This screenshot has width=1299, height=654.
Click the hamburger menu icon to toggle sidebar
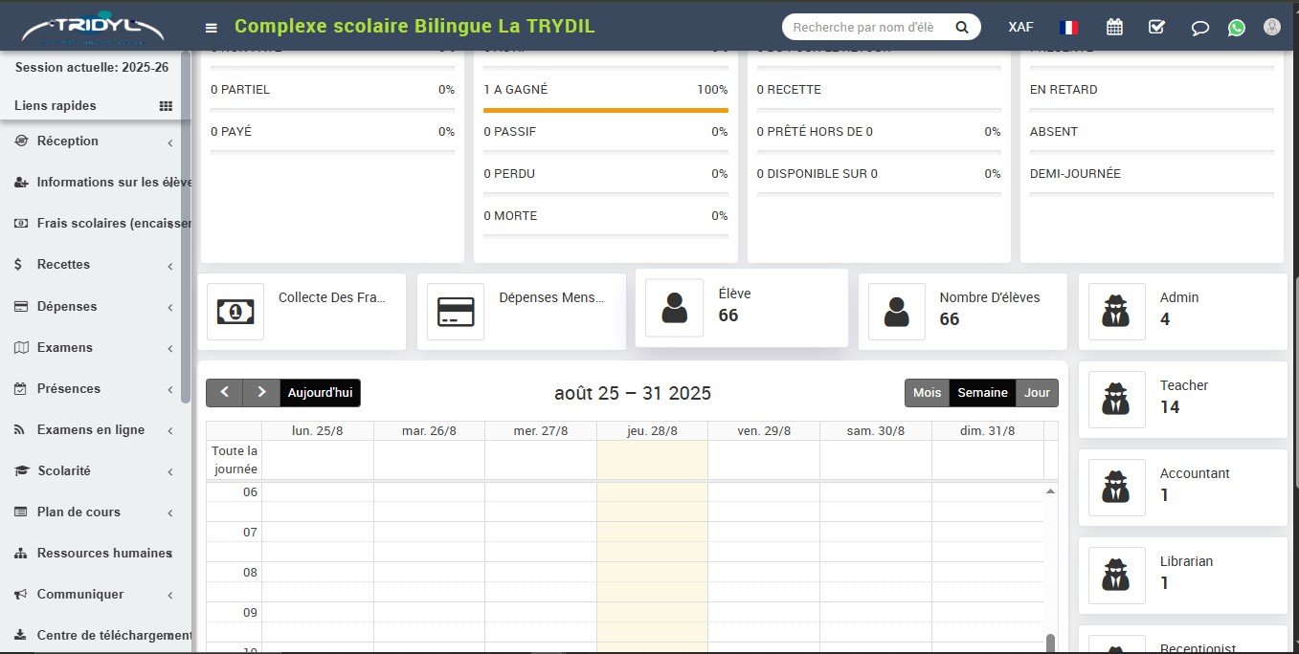[x=212, y=27]
